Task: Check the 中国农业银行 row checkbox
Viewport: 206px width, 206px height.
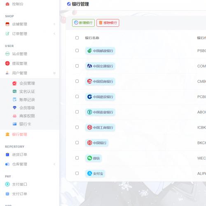Action: [x=77, y=112]
